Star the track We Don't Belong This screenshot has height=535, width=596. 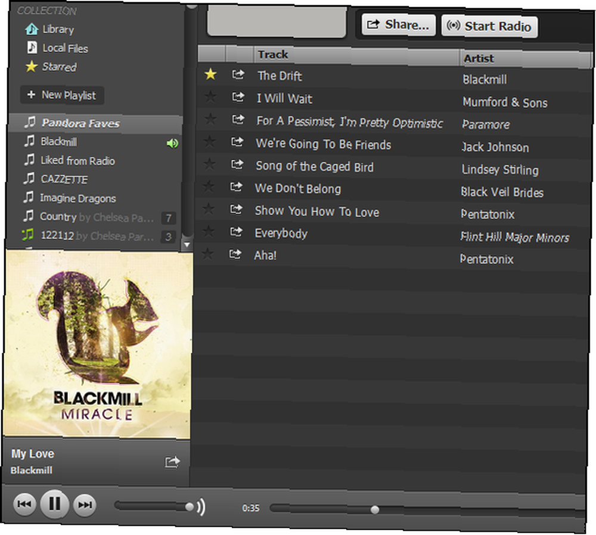pos(209,186)
